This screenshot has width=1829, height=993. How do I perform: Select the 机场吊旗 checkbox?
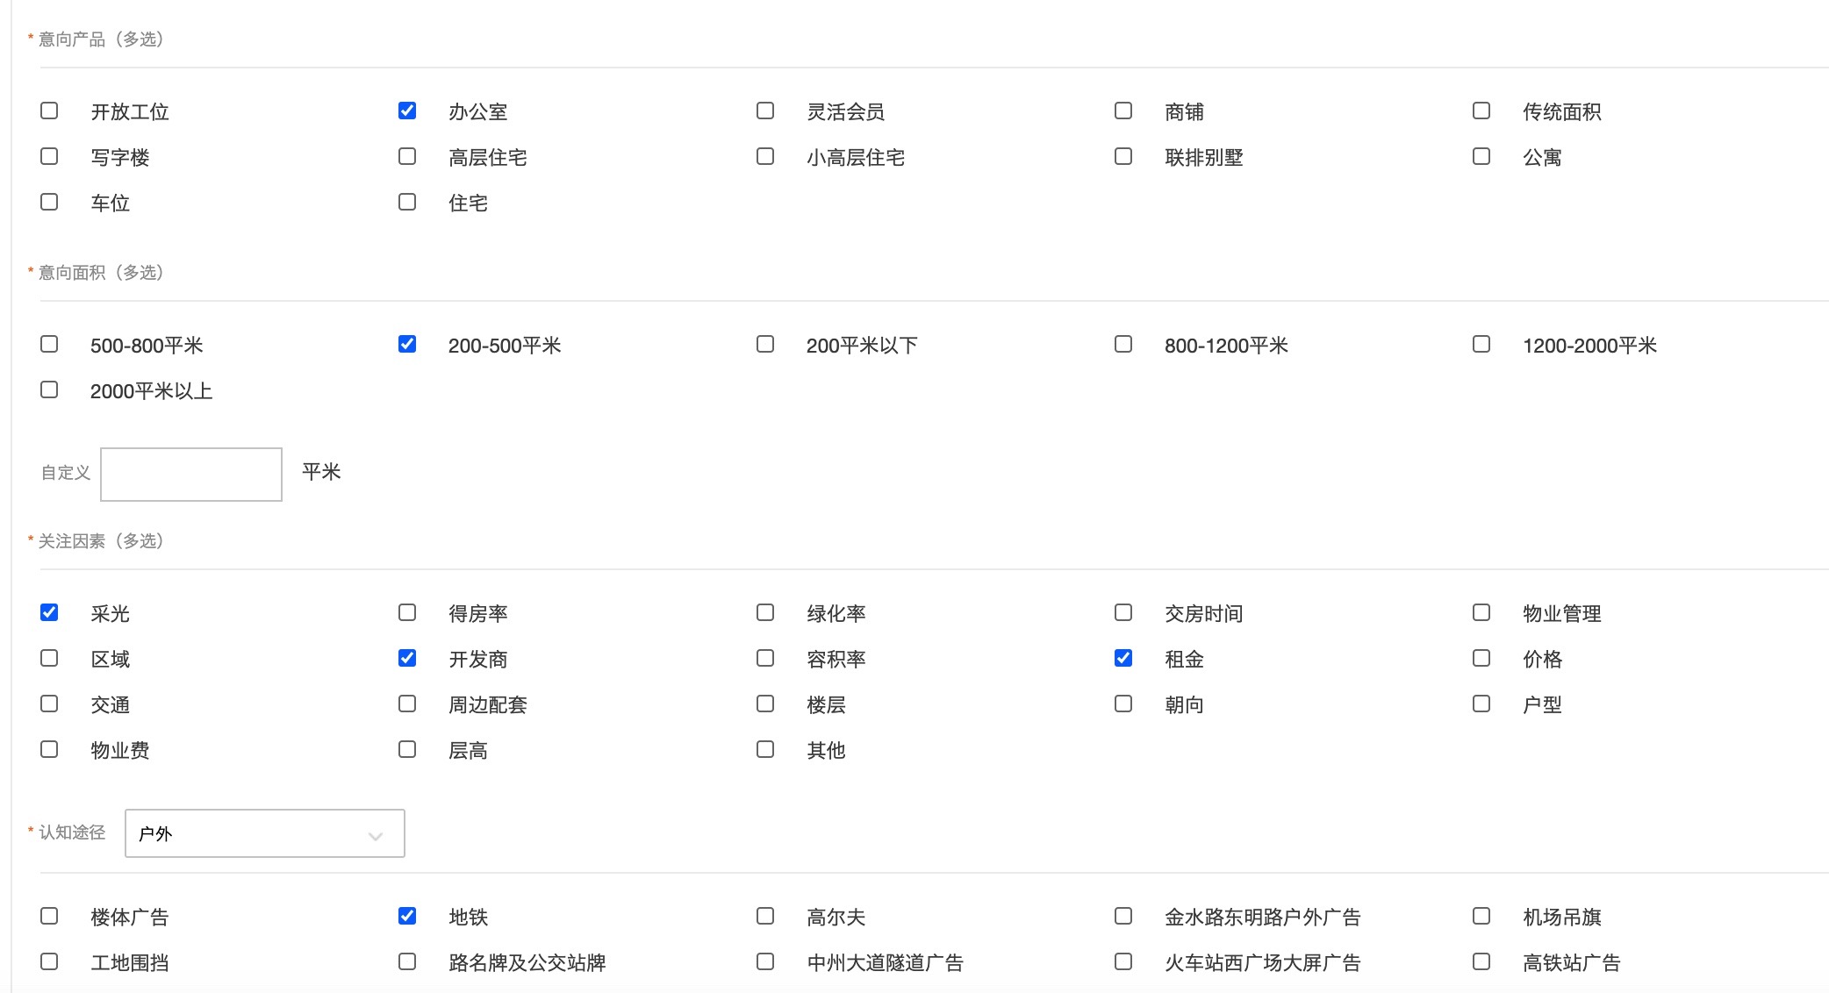[1481, 917]
